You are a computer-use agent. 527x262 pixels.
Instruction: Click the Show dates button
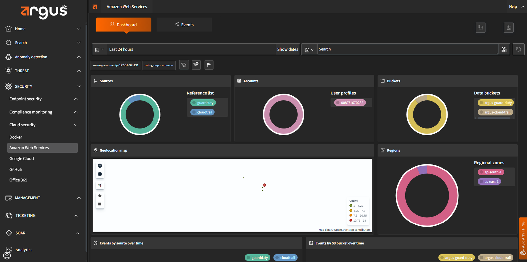(288, 49)
